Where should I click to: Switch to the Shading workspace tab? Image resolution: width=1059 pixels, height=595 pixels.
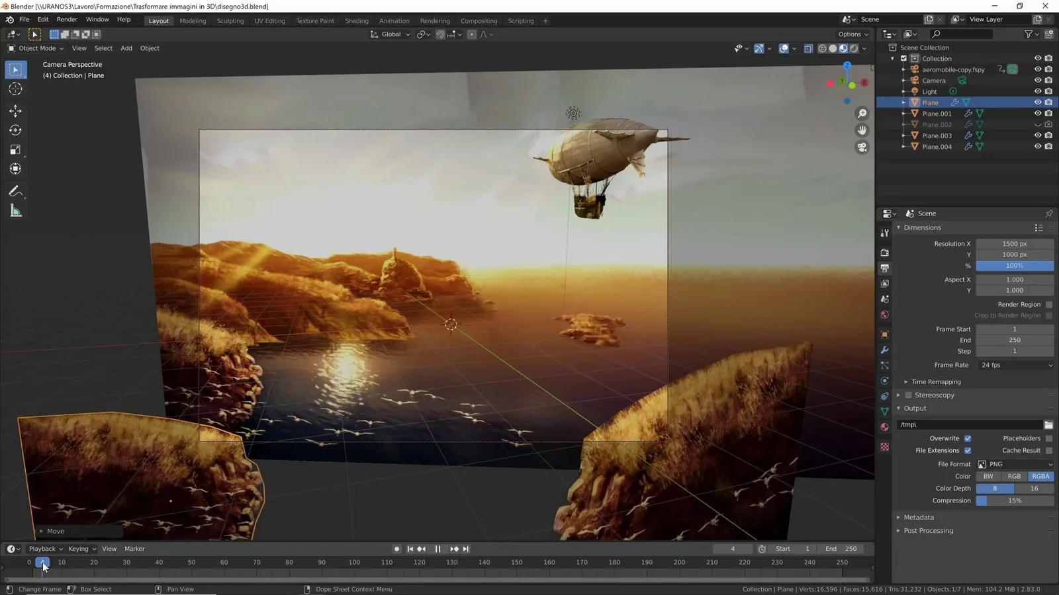[357, 20]
